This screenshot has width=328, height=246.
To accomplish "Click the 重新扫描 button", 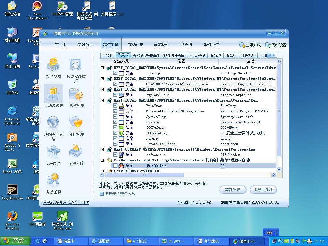I will click(x=233, y=190).
